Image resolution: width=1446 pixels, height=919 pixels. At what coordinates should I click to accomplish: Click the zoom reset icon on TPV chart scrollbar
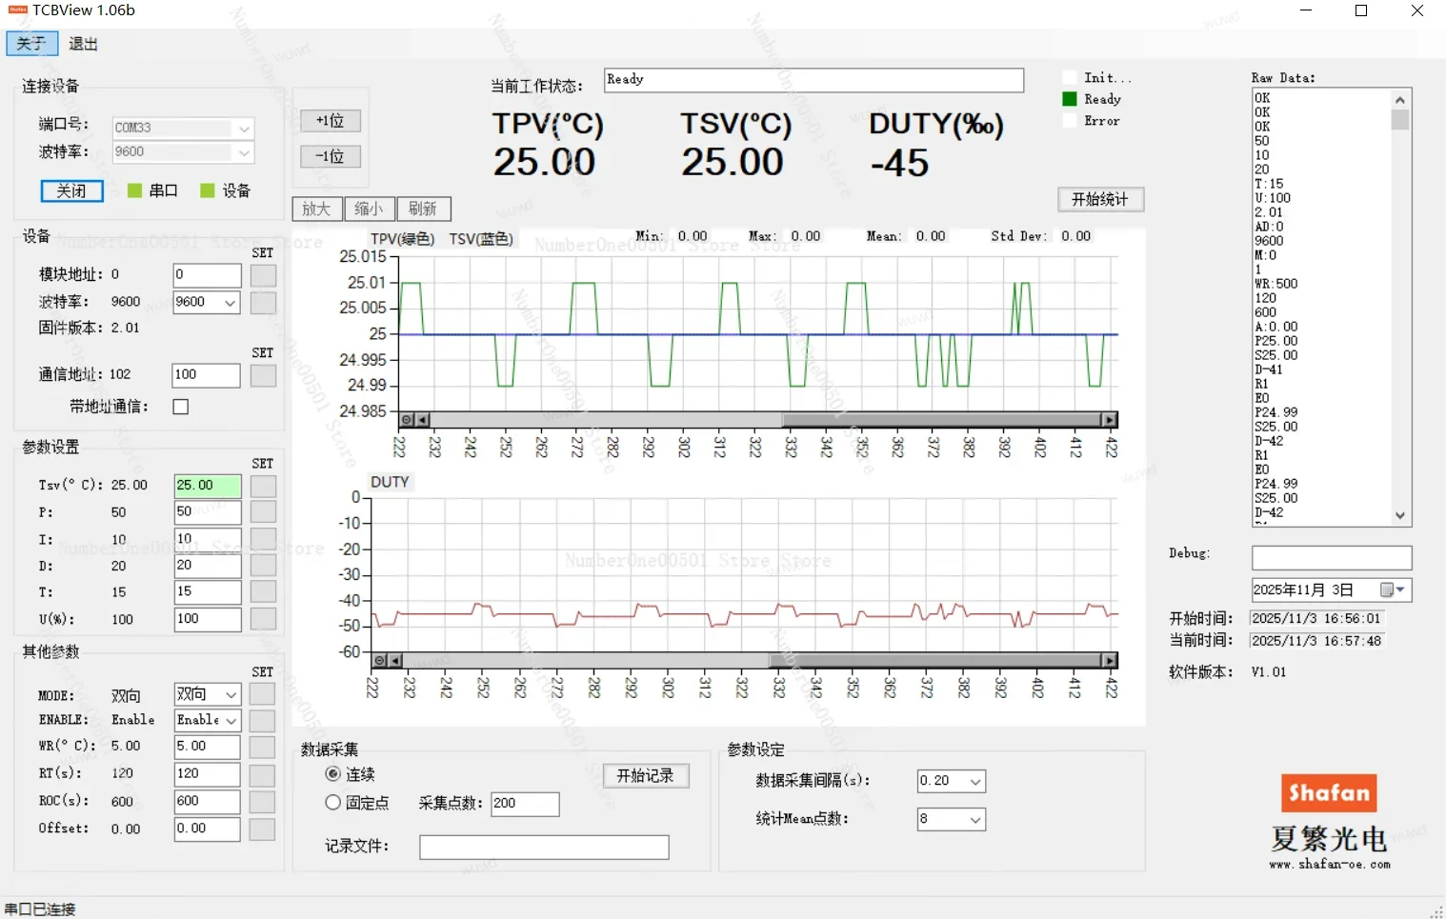[407, 420]
